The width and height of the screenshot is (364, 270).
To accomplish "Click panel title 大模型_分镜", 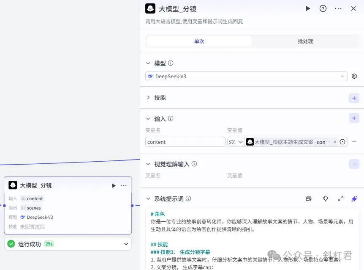I will (178, 9).
